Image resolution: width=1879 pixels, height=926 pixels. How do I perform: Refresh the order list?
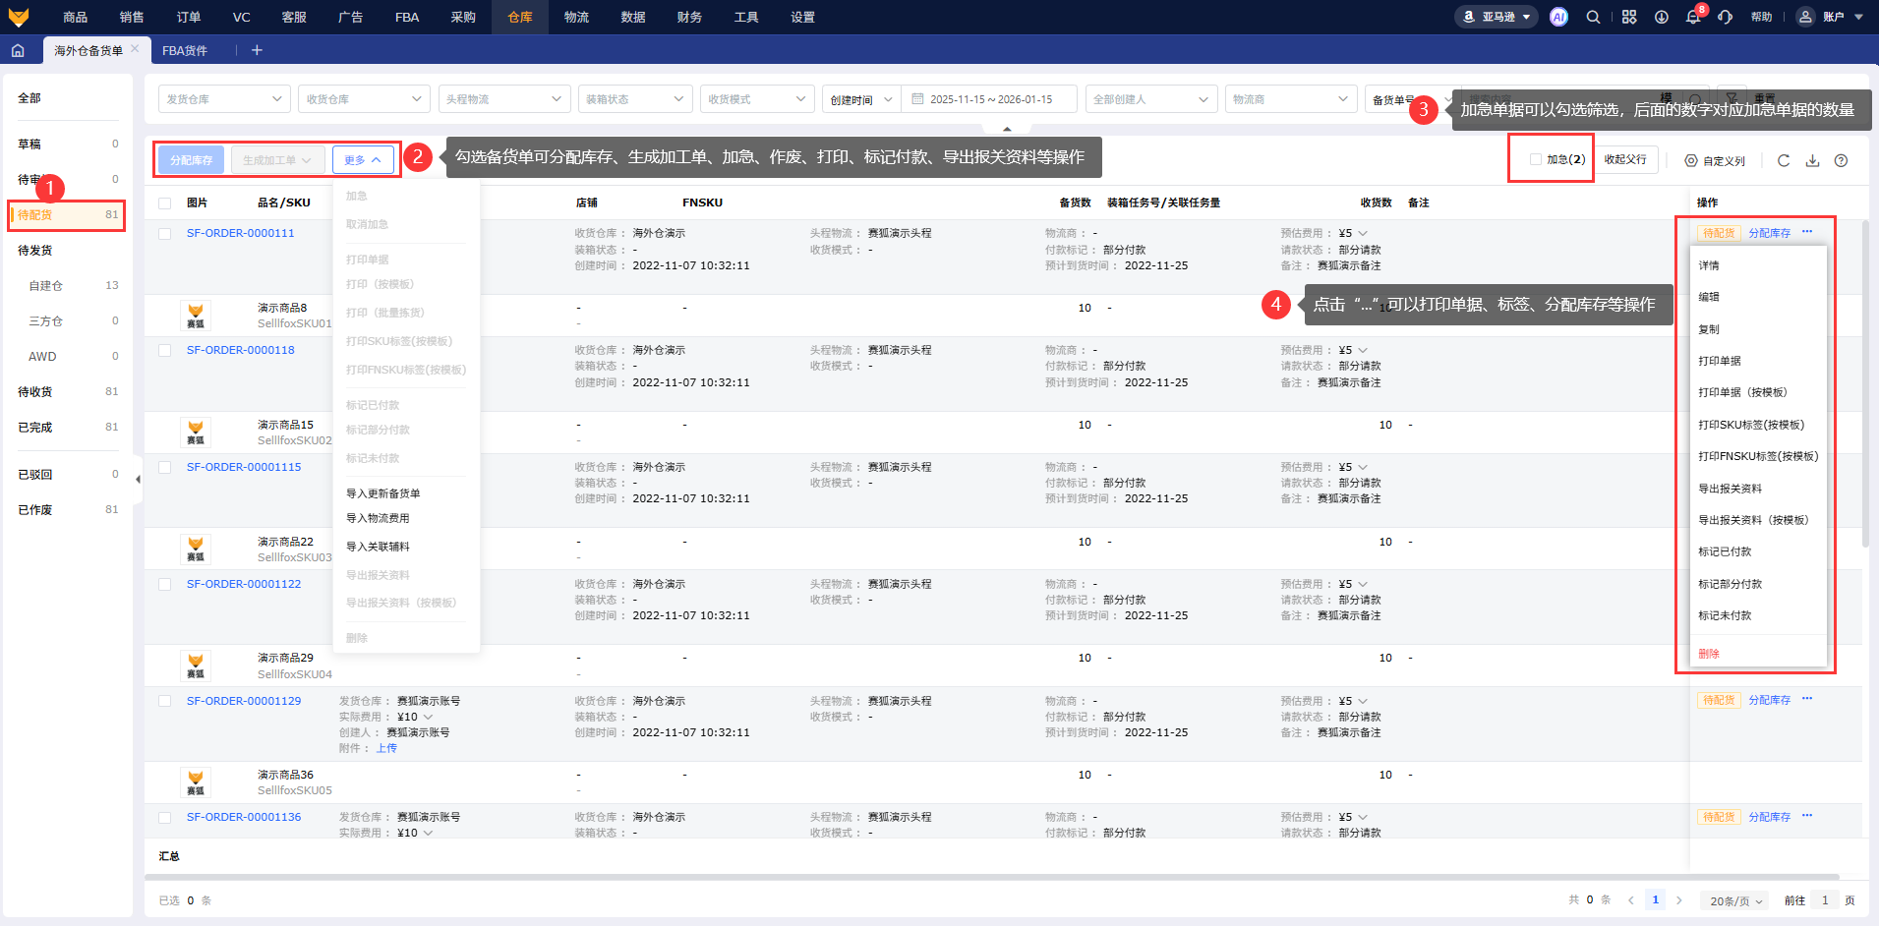point(1784,160)
